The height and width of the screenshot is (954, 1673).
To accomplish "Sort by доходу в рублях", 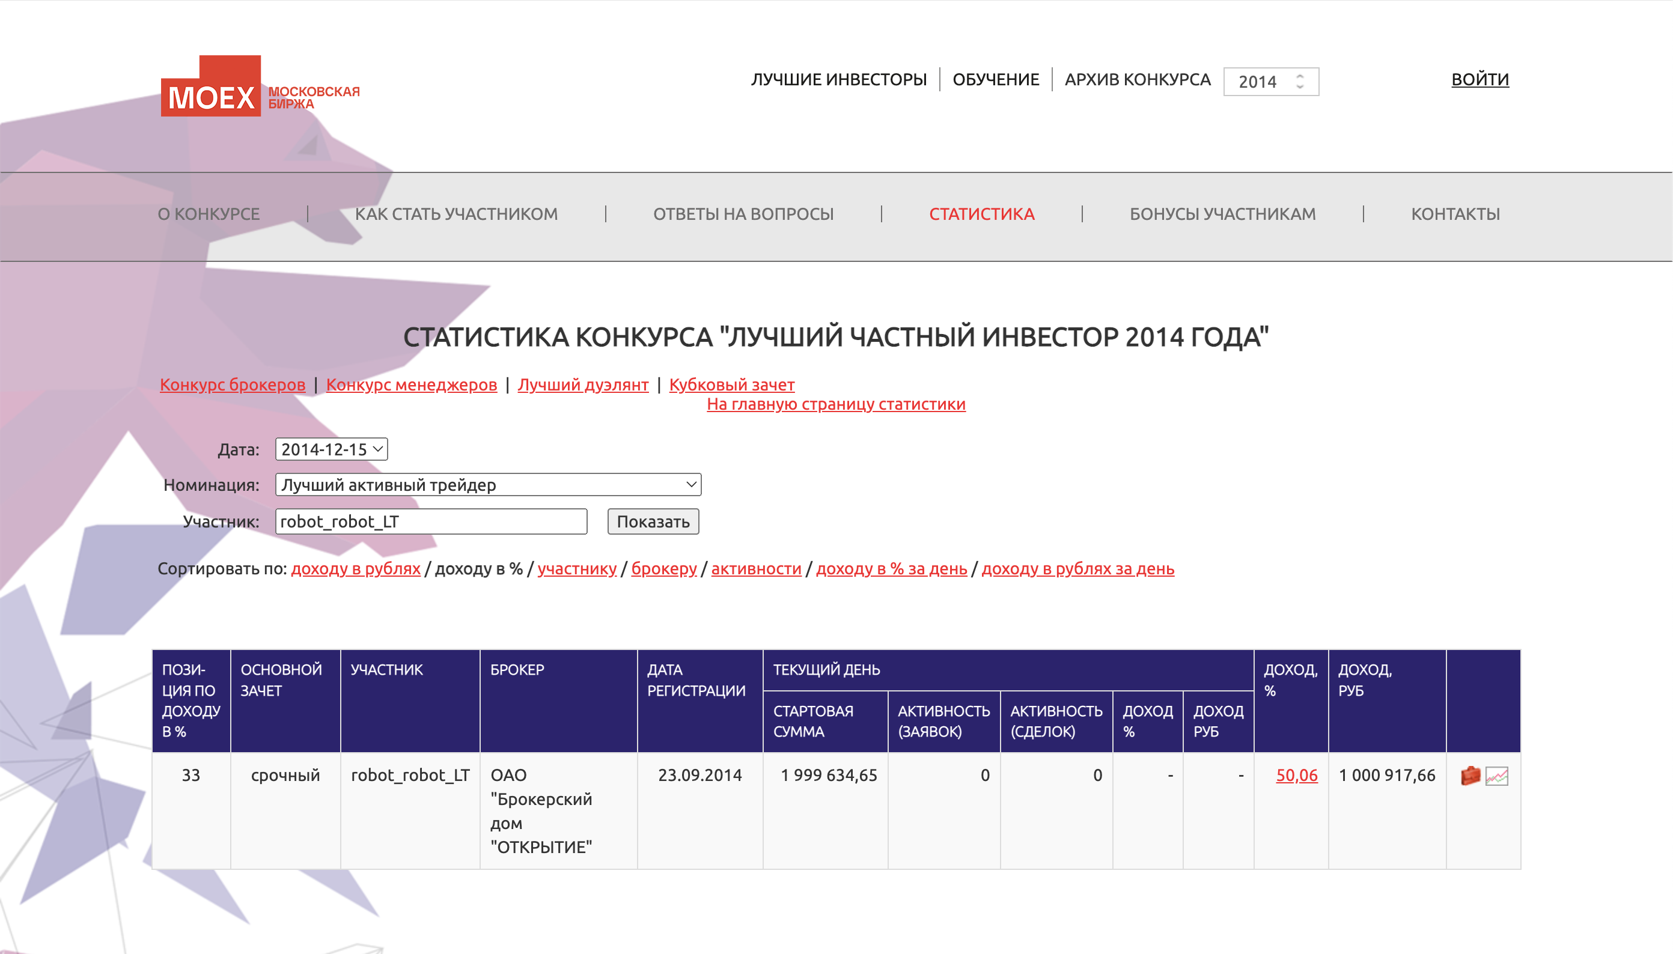I will pyautogui.click(x=355, y=568).
